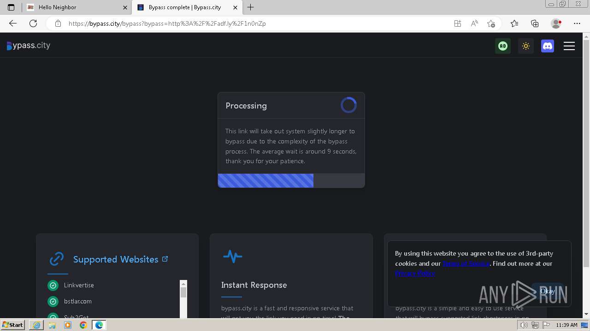Open File Explorer folder on taskbar
This screenshot has height=331, width=590.
pyautogui.click(x=52, y=325)
